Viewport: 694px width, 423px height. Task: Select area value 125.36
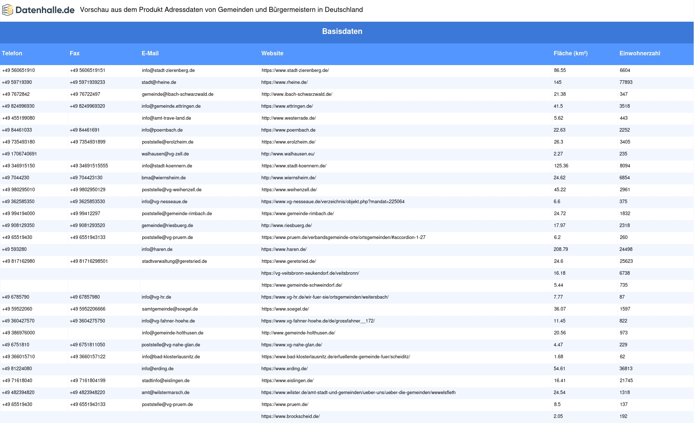click(561, 166)
